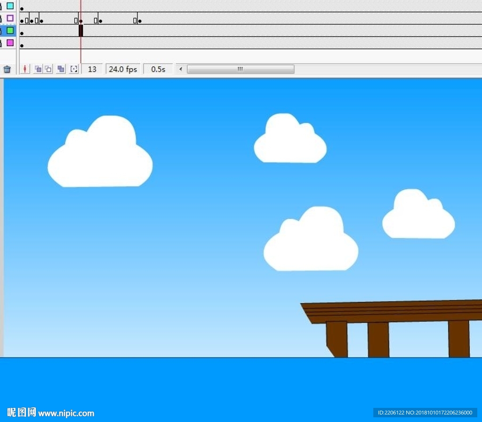482x422 pixels.
Task: Click the timeline scroll left arrow
Action: [180, 69]
